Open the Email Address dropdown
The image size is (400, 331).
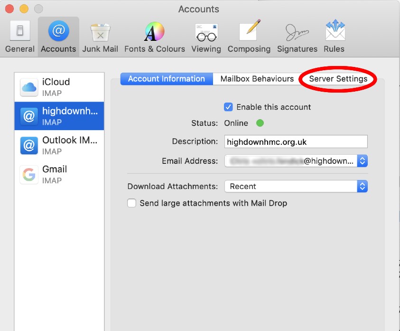(x=296, y=161)
